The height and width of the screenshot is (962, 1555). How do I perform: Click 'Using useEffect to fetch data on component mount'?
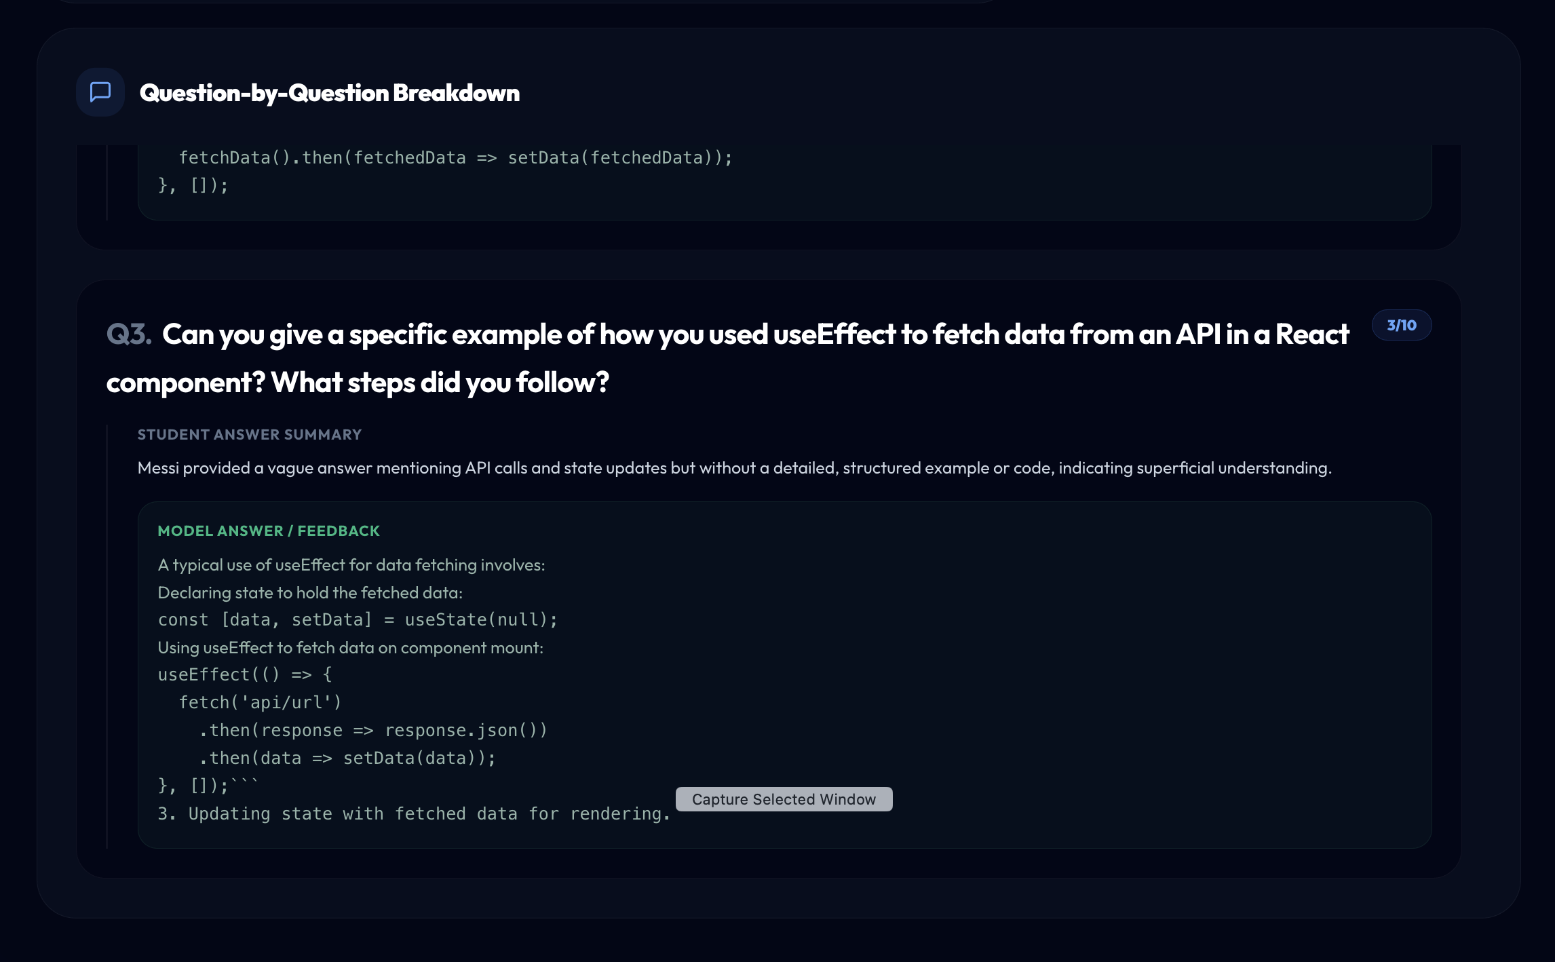point(351,648)
